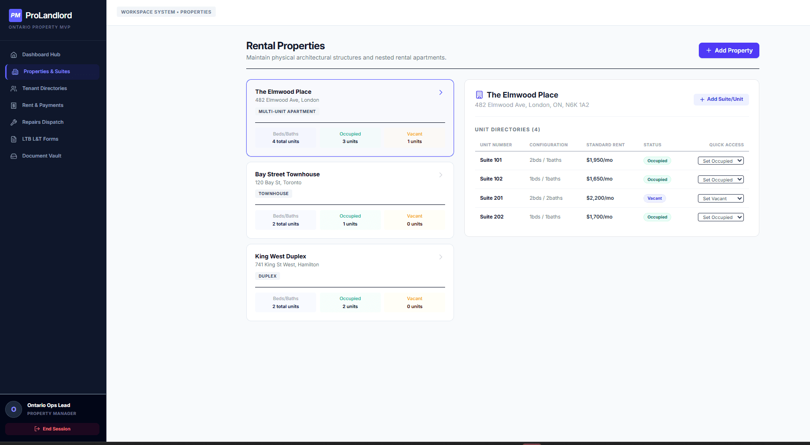This screenshot has height=445, width=810.
Task: Expand The Elmwood Place card chevron
Action: coord(441,92)
